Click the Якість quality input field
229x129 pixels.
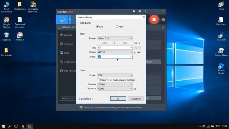click(x=113, y=57)
